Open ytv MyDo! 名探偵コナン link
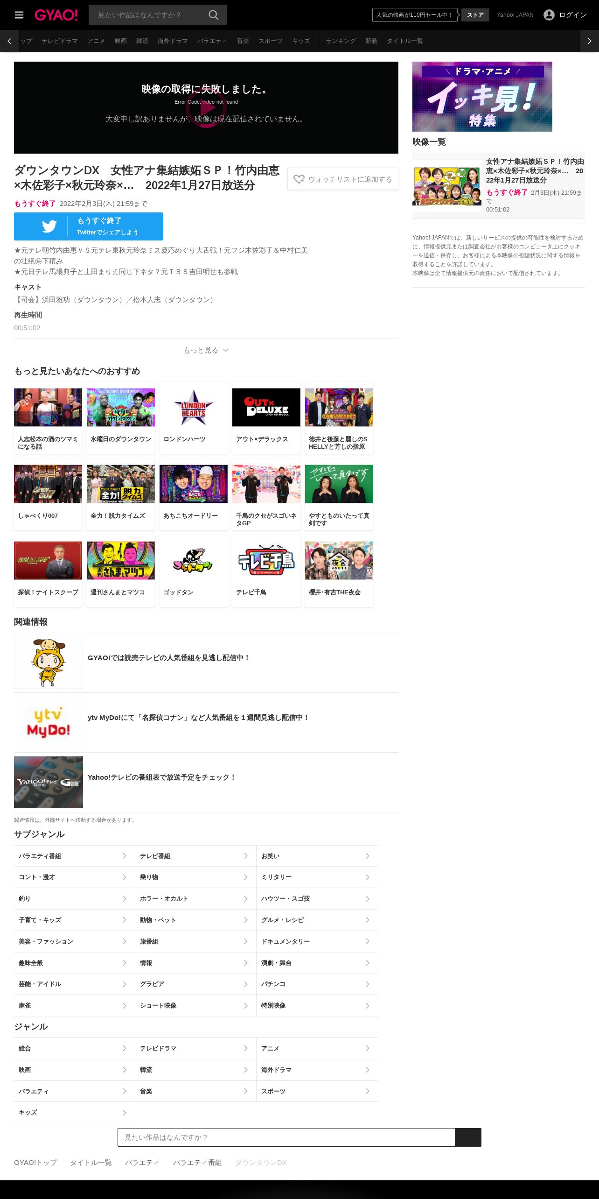This screenshot has height=1199, width=599. tap(198, 718)
